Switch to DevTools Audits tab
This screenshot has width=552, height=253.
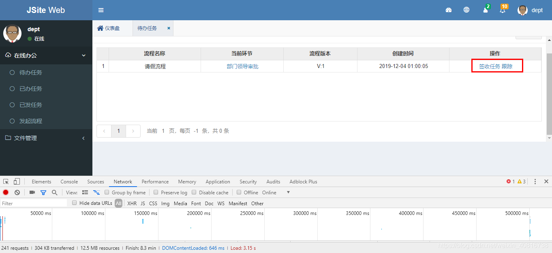click(273, 182)
